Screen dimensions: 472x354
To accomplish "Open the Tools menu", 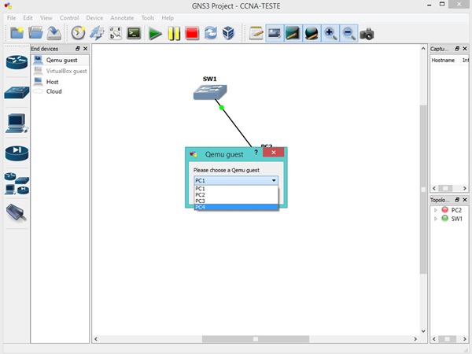I will pos(148,18).
